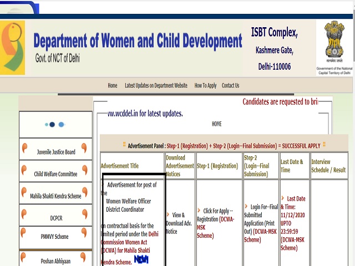Click the department logo at top left
Screen dimensions: 355x266
[12, 48]
